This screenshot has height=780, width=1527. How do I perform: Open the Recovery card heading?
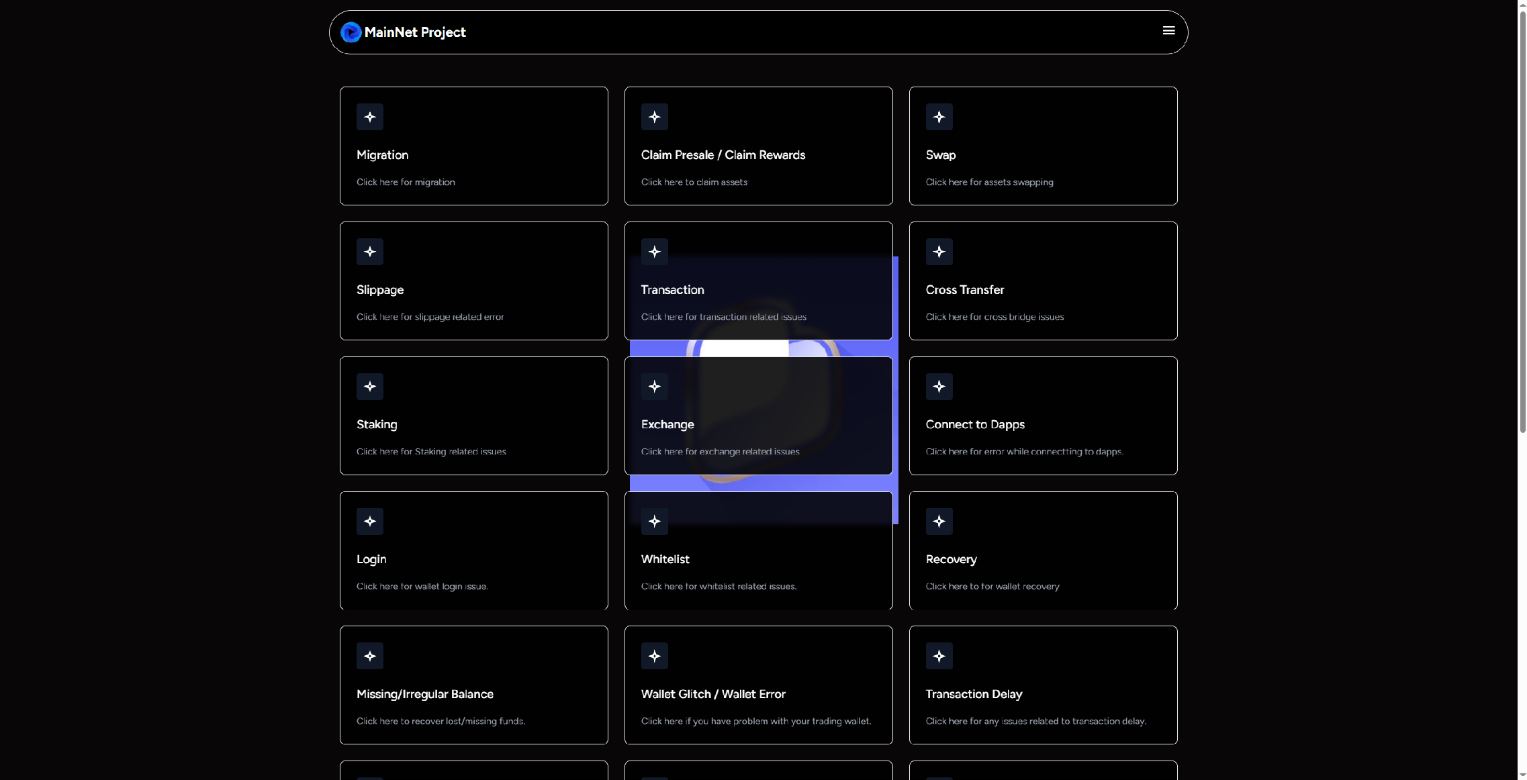(x=952, y=560)
